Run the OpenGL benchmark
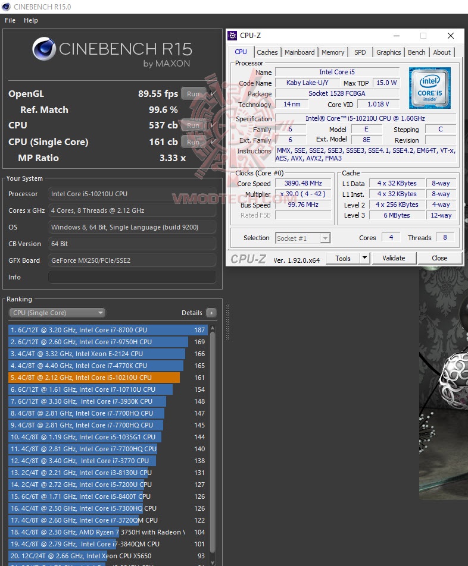The height and width of the screenshot is (566, 468). pos(194,94)
